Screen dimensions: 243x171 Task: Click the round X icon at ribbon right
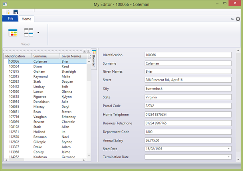pos(238,19)
